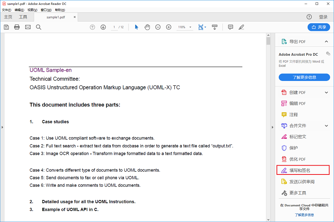Collapse the 导出 PDF section chevron
Image resolution: width=334 pixels, height=222 pixels.
coord(326,42)
